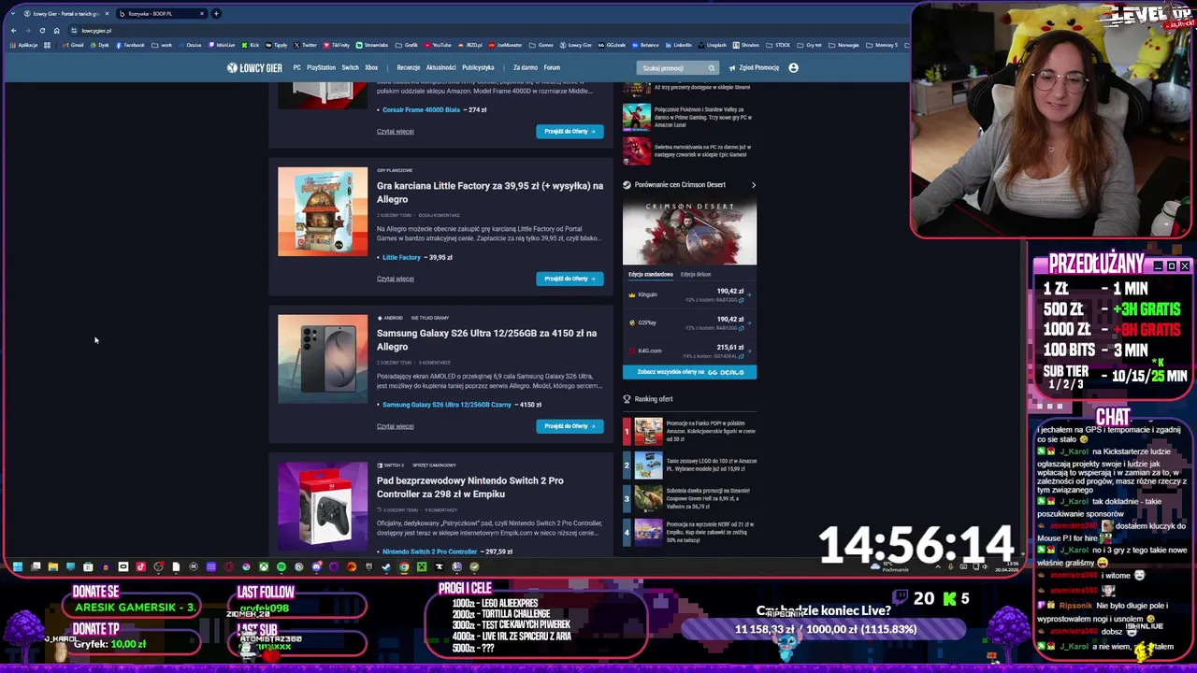
Task: Switch to Google Chrome on the taskbar
Action: pyautogui.click(x=404, y=566)
